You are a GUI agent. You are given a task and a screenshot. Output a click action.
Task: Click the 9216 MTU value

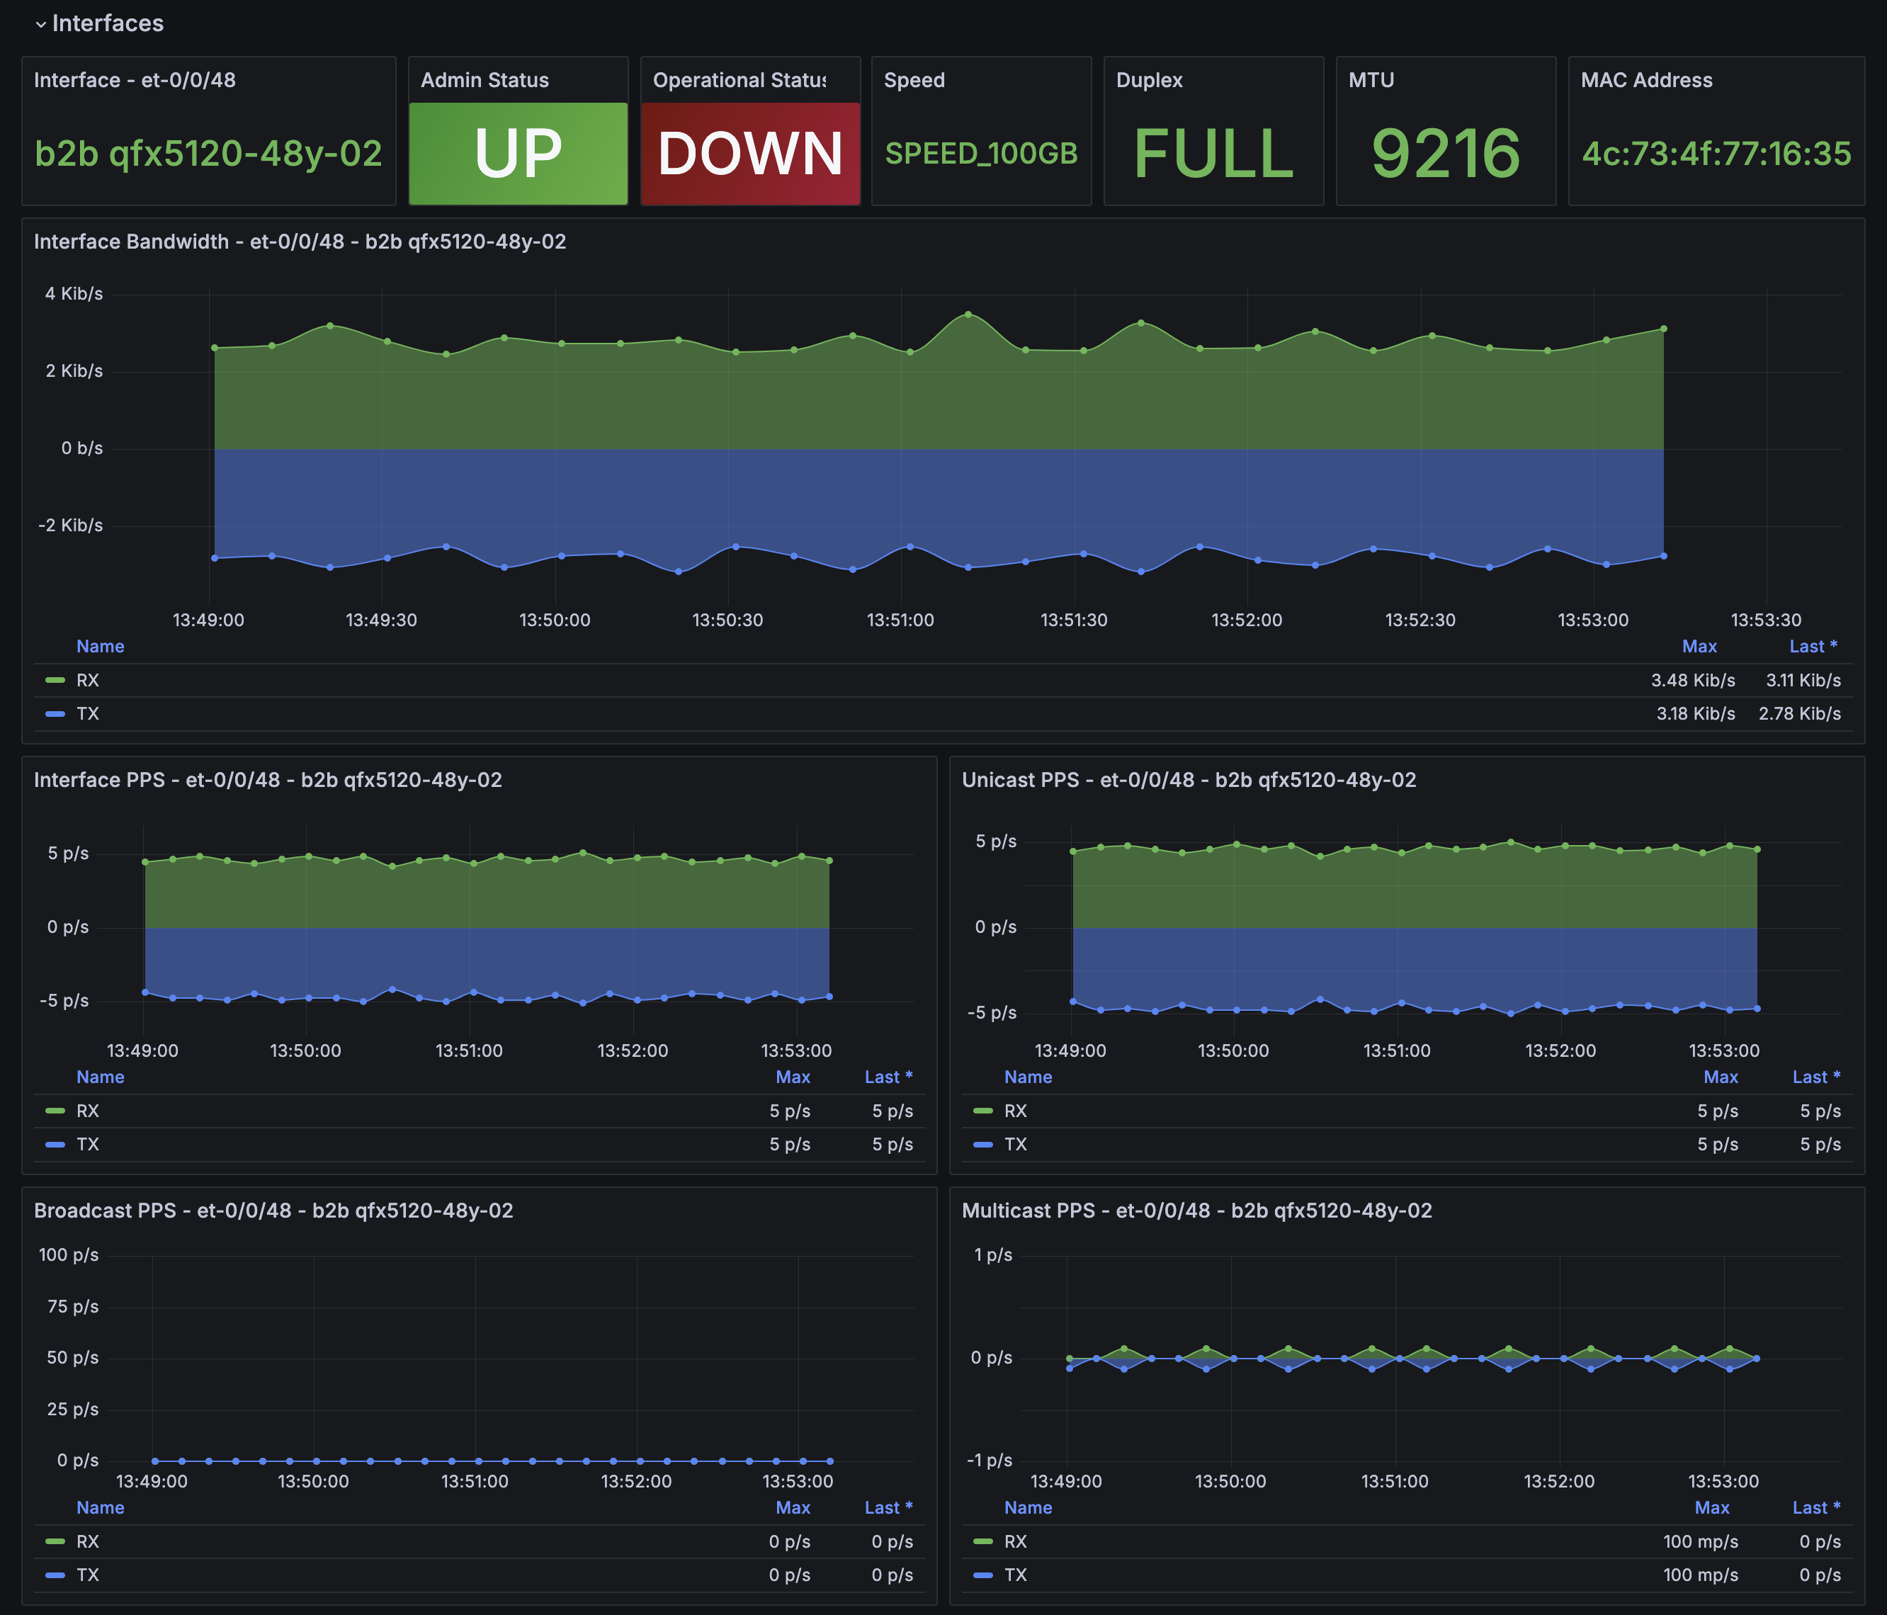tap(1446, 153)
